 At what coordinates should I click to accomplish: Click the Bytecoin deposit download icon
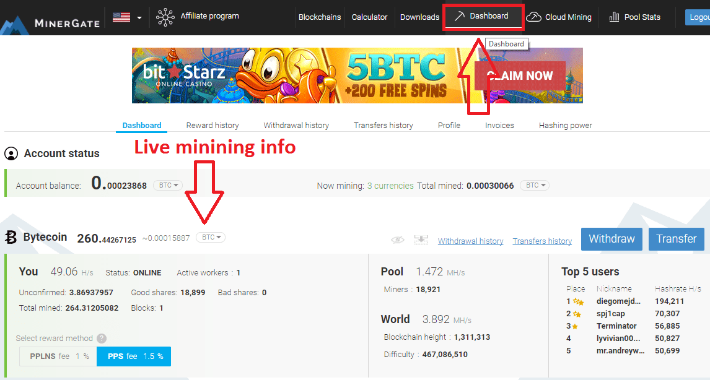(421, 240)
